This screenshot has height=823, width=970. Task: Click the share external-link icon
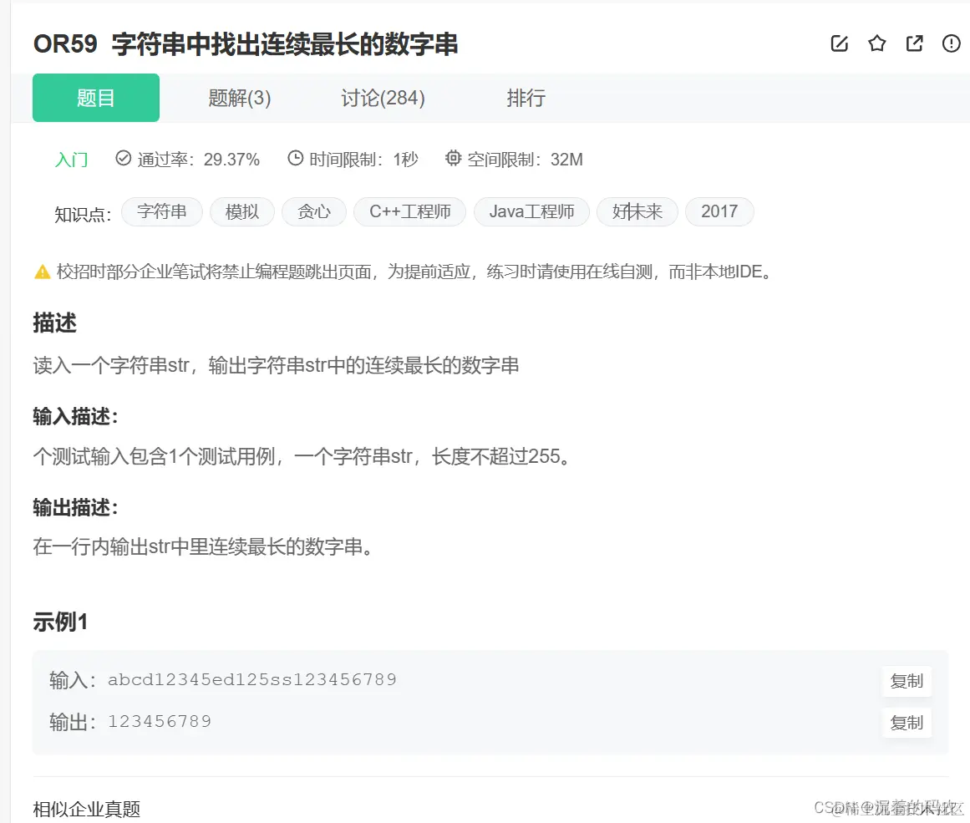coord(914,43)
